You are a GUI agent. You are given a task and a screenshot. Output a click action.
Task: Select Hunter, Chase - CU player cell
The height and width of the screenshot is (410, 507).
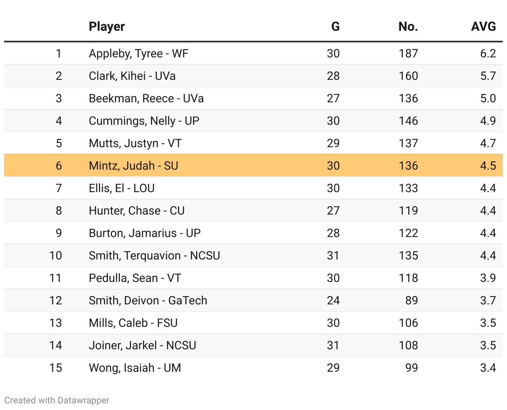(137, 211)
